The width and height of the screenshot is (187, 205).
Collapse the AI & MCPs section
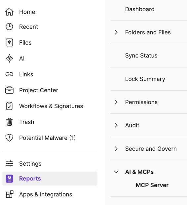(116, 172)
